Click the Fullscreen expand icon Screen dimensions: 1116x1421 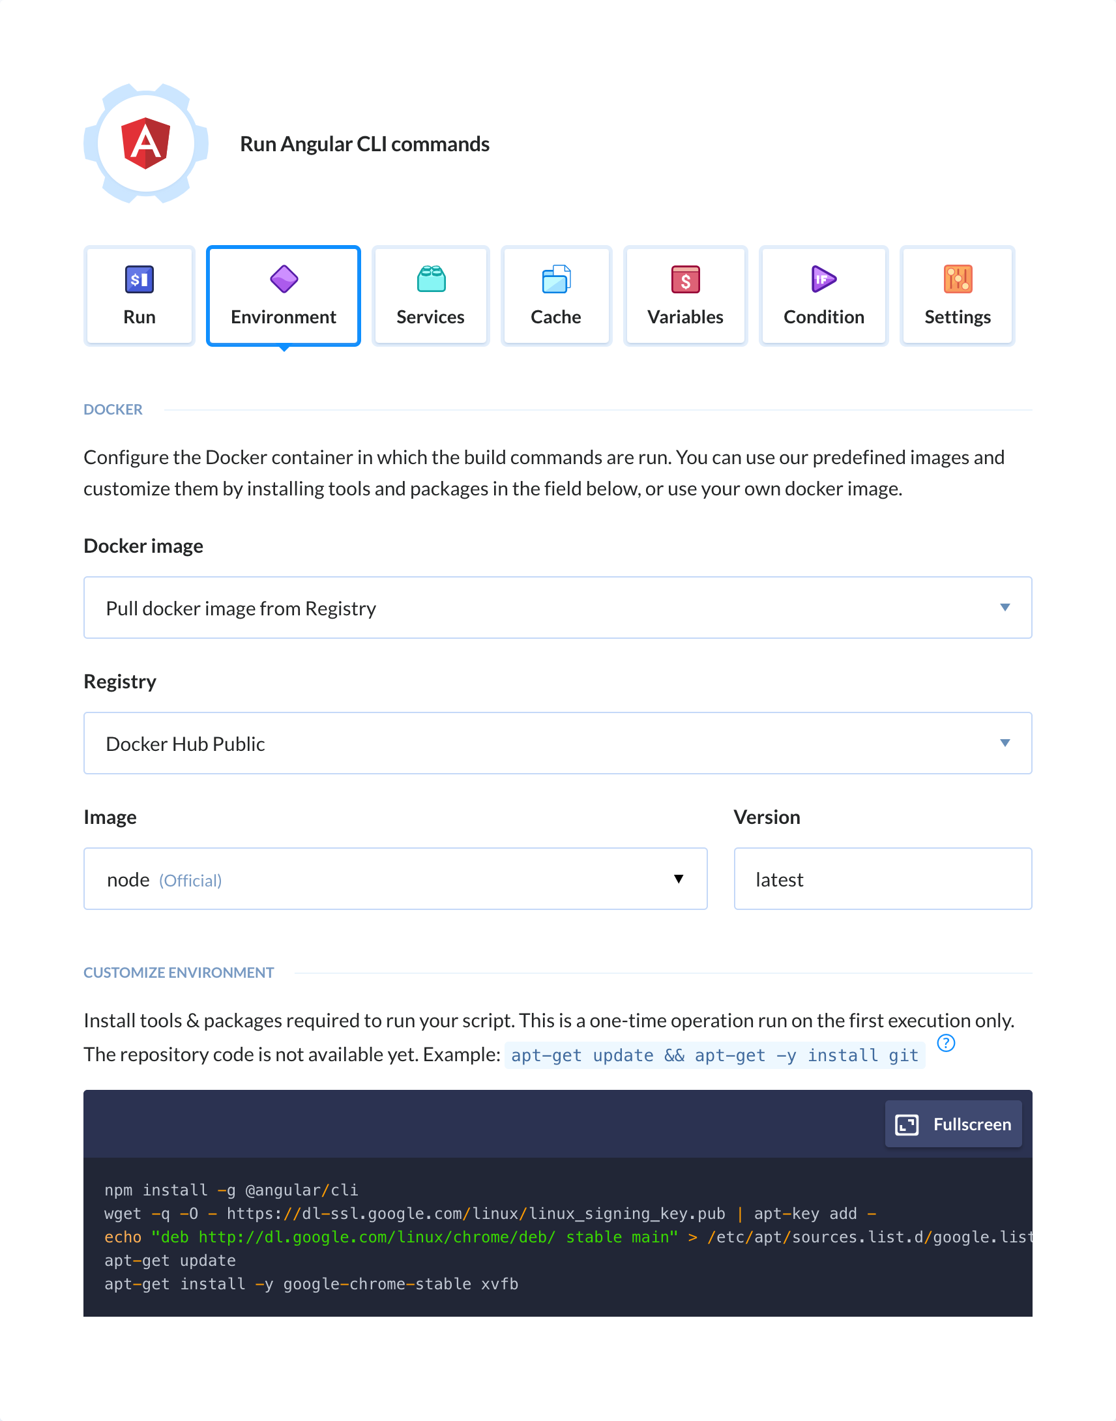tap(907, 1124)
